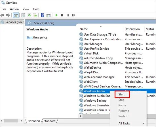Click the Restart Service toolbar icon

[x=73, y=15]
